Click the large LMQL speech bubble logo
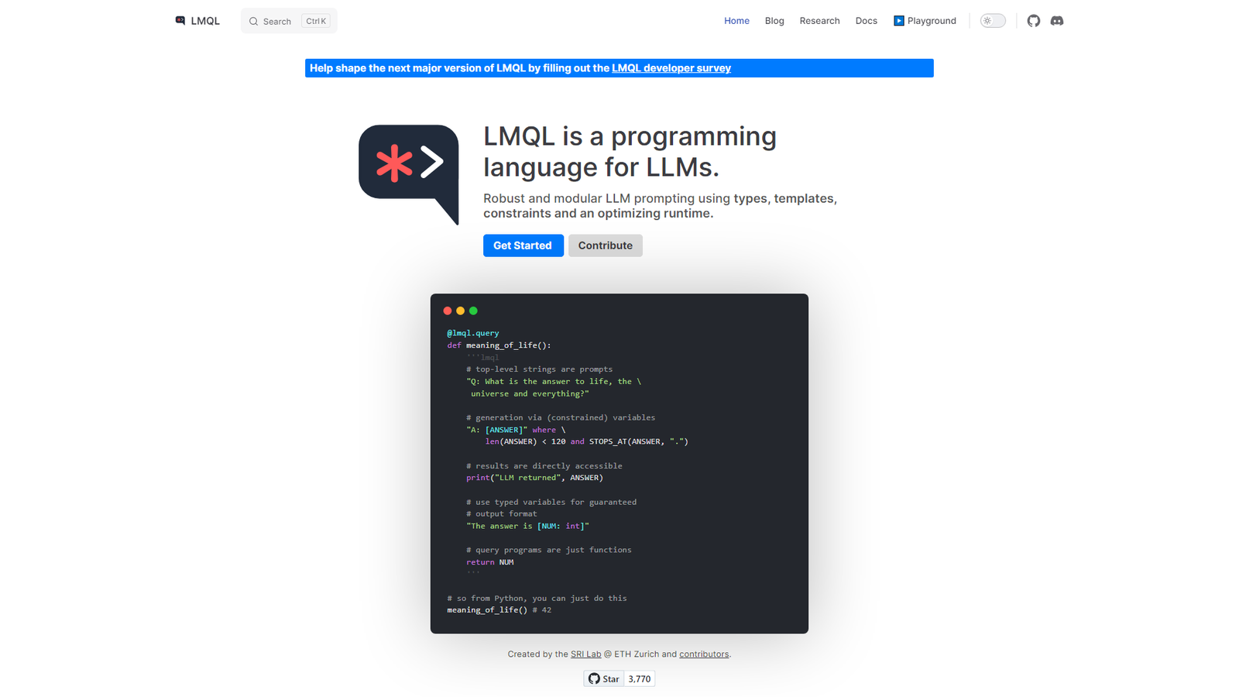This screenshot has height=697, width=1239. [x=409, y=174]
